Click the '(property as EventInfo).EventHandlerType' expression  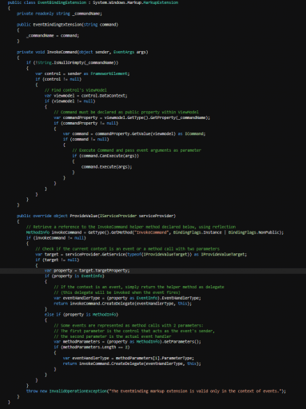point(153,298)
